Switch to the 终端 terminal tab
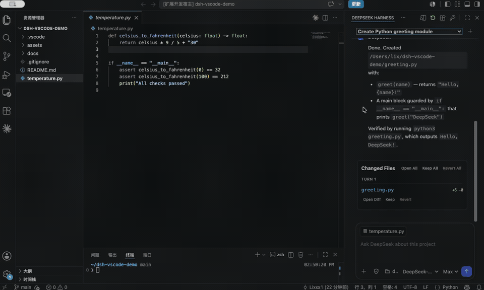484x290 pixels. pyautogui.click(x=130, y=255)
